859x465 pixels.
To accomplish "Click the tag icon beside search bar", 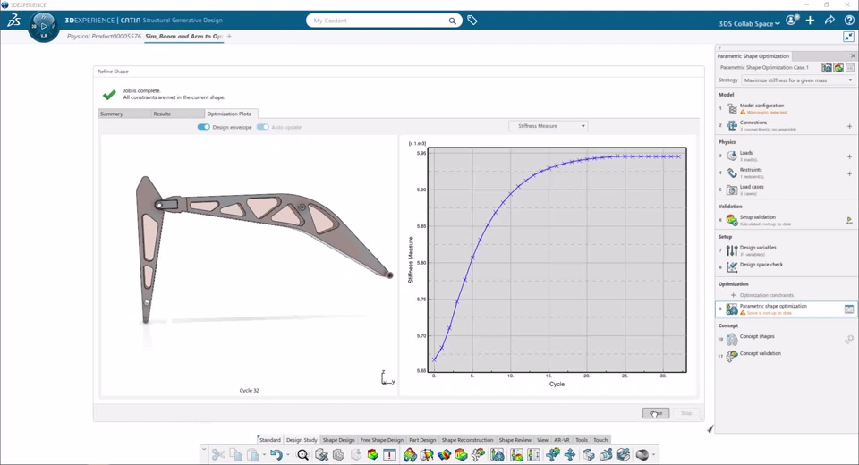I will pos(472,21).
